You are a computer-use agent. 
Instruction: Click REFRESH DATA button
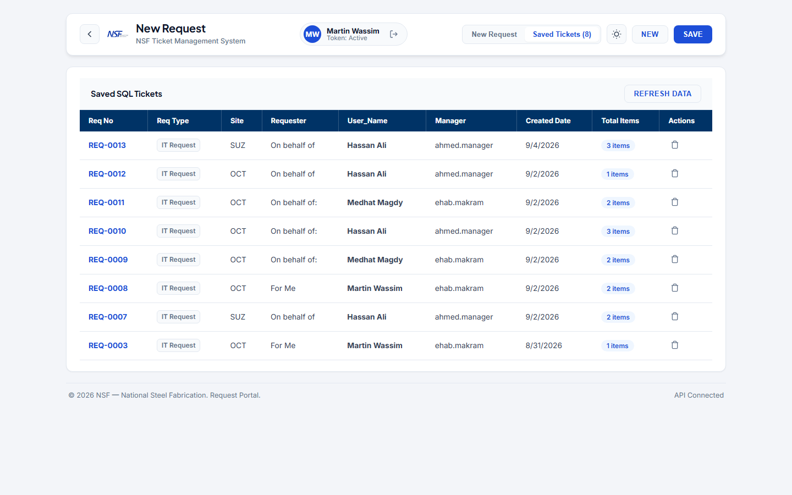[663, 94]
